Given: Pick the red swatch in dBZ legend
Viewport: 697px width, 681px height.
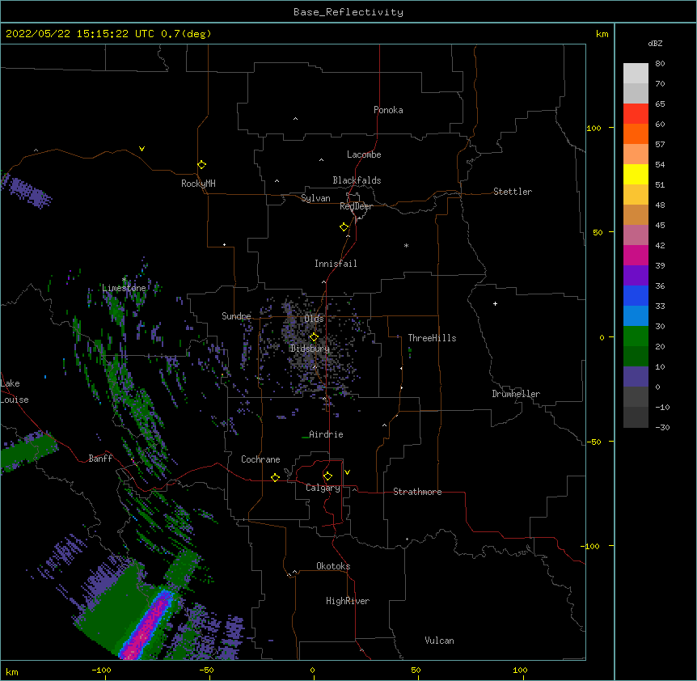Looking at the screenshot, I should tap(636, 114).
